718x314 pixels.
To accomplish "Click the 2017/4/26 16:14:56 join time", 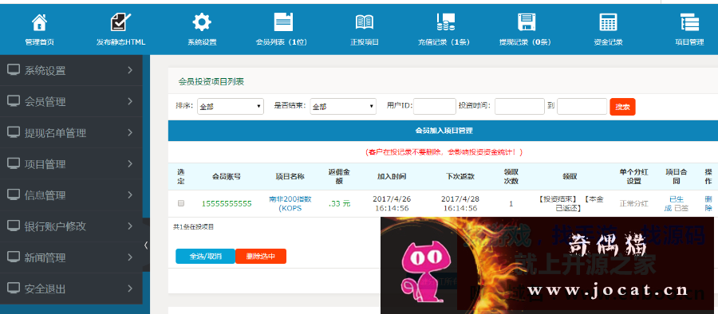I will click(391, 204).
